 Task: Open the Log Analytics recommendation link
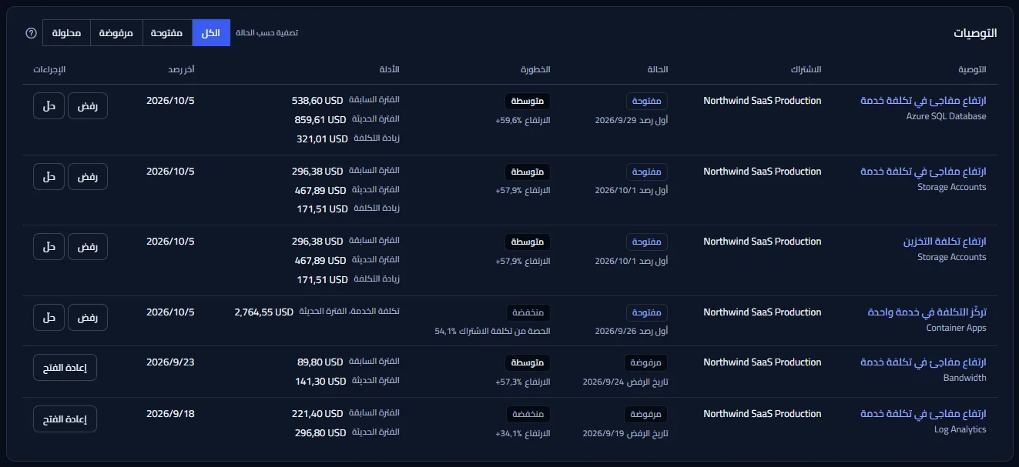pyautogui.click(x=923, y=413)
